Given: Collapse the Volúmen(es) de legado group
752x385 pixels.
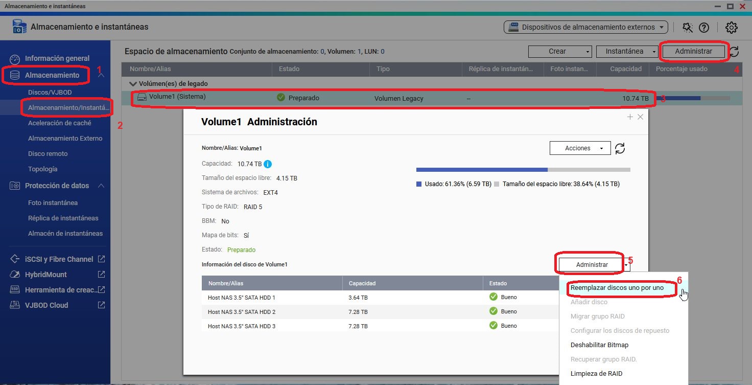Looking at the screenshot, I should 133,83.
